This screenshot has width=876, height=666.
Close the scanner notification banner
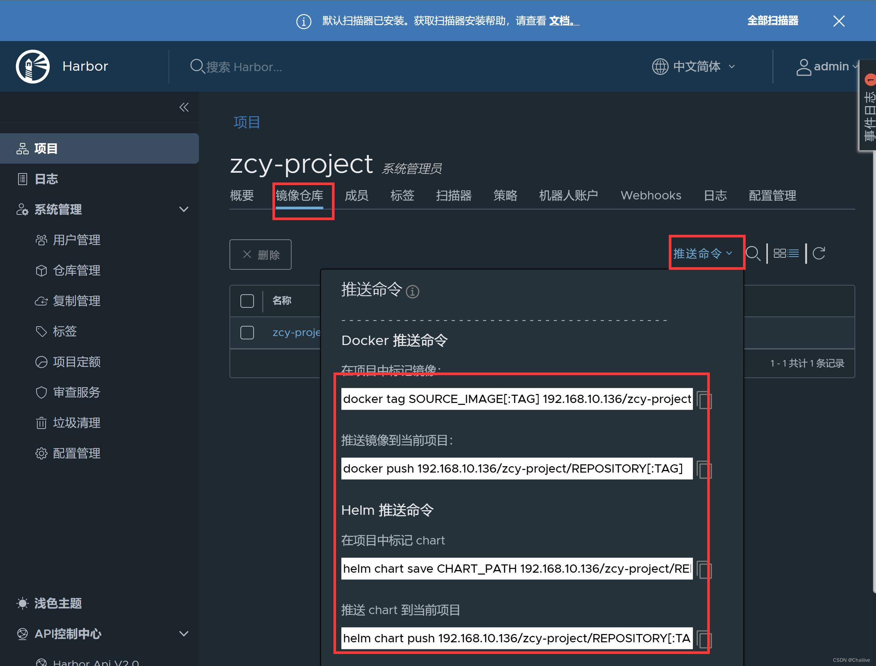pos(839,21)
